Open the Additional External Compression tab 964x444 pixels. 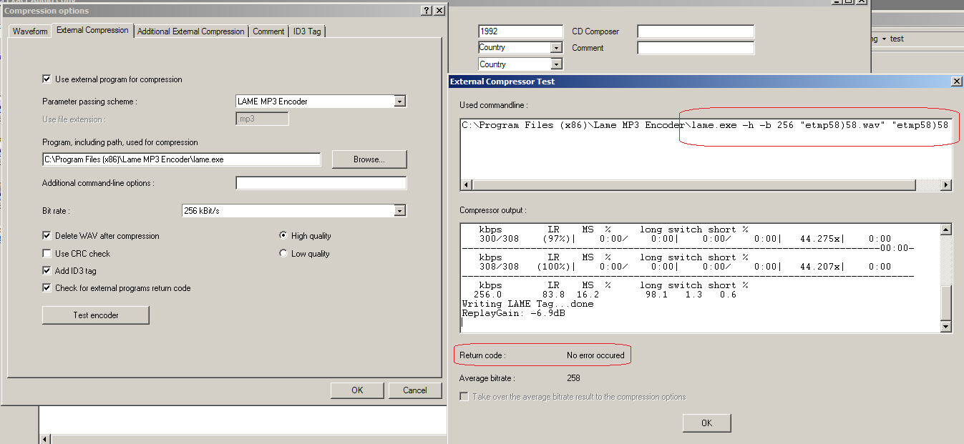191,31
